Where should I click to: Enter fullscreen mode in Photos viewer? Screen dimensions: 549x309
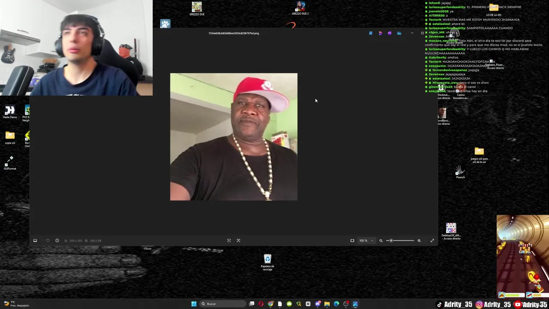tap(432, 240)
